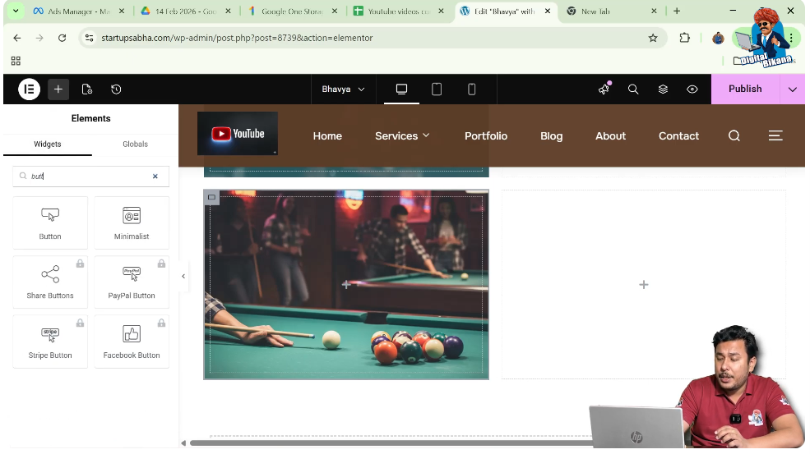Open the revision history icon
The width and height of the screenshot is (810, 454).
point(116,89)
